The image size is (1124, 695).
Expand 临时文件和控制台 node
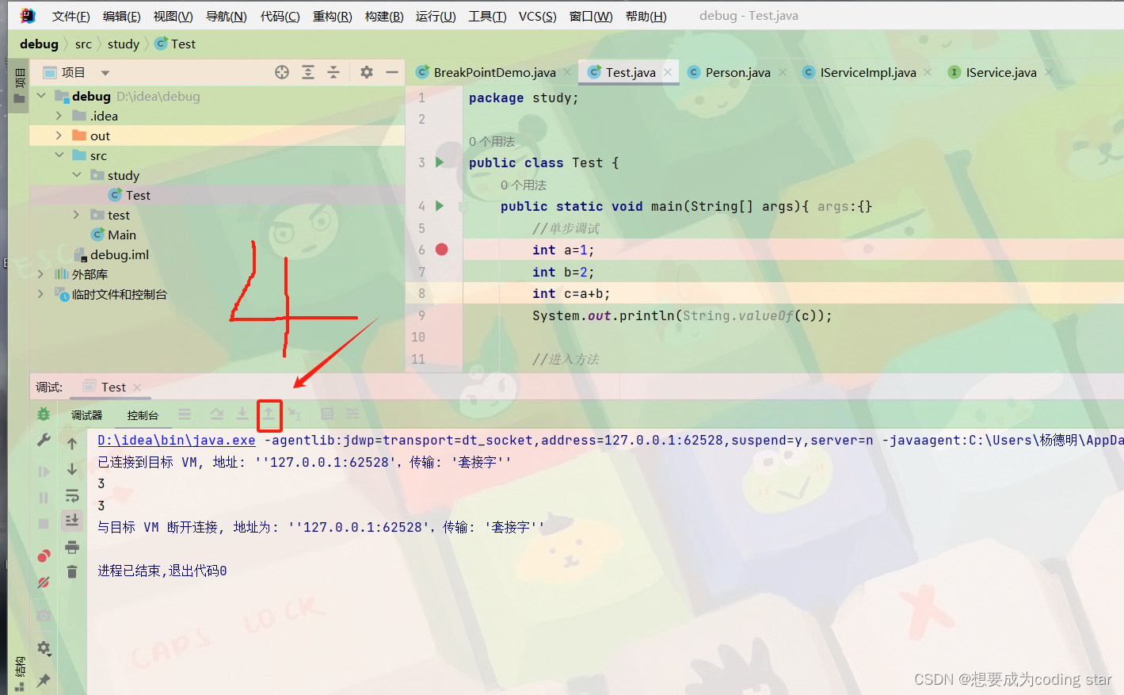pos(41,294)
